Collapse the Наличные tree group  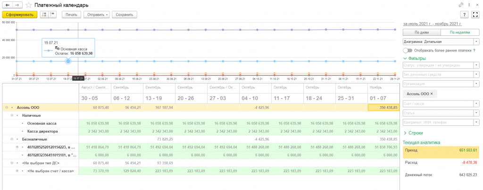point(12,115)
